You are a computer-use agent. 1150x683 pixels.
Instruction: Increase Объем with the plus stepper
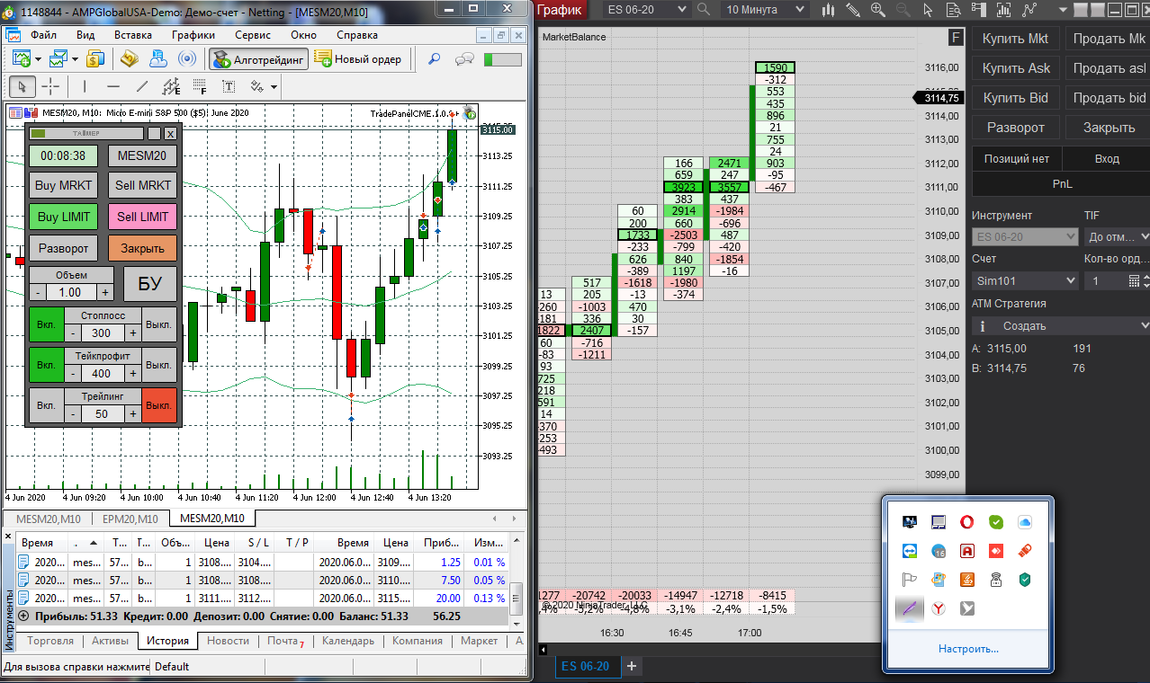(105, 292)
